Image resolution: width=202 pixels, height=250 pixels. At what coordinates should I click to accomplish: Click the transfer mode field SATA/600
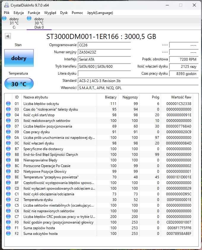tap(104, 67)
